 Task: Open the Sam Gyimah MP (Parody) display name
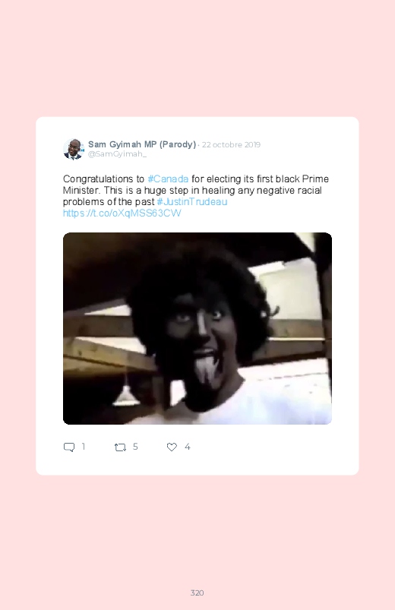click(141, 144)
